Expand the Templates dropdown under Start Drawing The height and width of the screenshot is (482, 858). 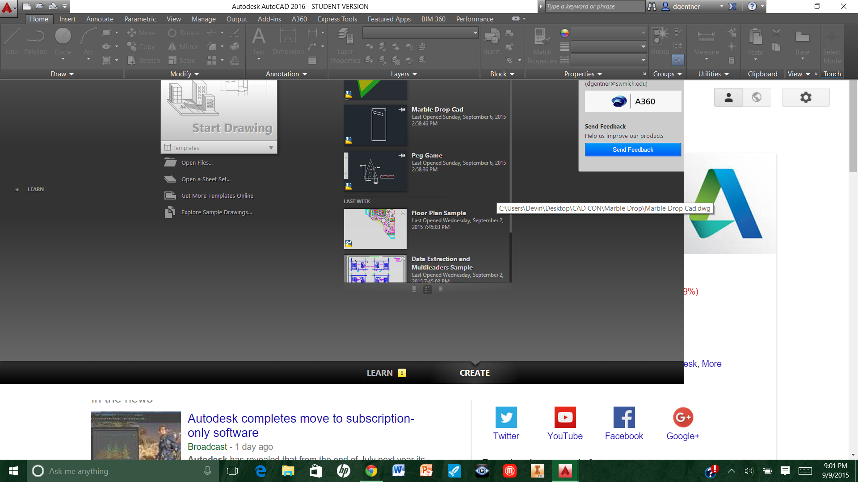pyautogui.click(x=271, y=147)
